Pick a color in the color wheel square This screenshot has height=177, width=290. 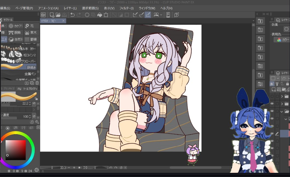pos(16,150)
